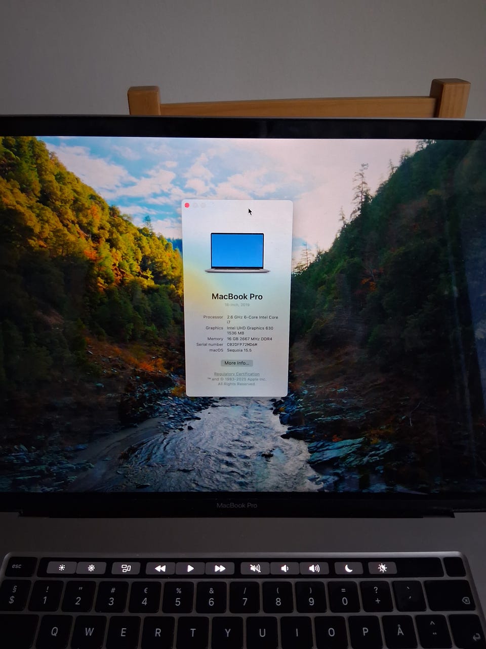Viewport: 486px width, 649px height.
Task: Click "16 GB 2667 MHz DDR4" memory value
Action: point(250,339)
